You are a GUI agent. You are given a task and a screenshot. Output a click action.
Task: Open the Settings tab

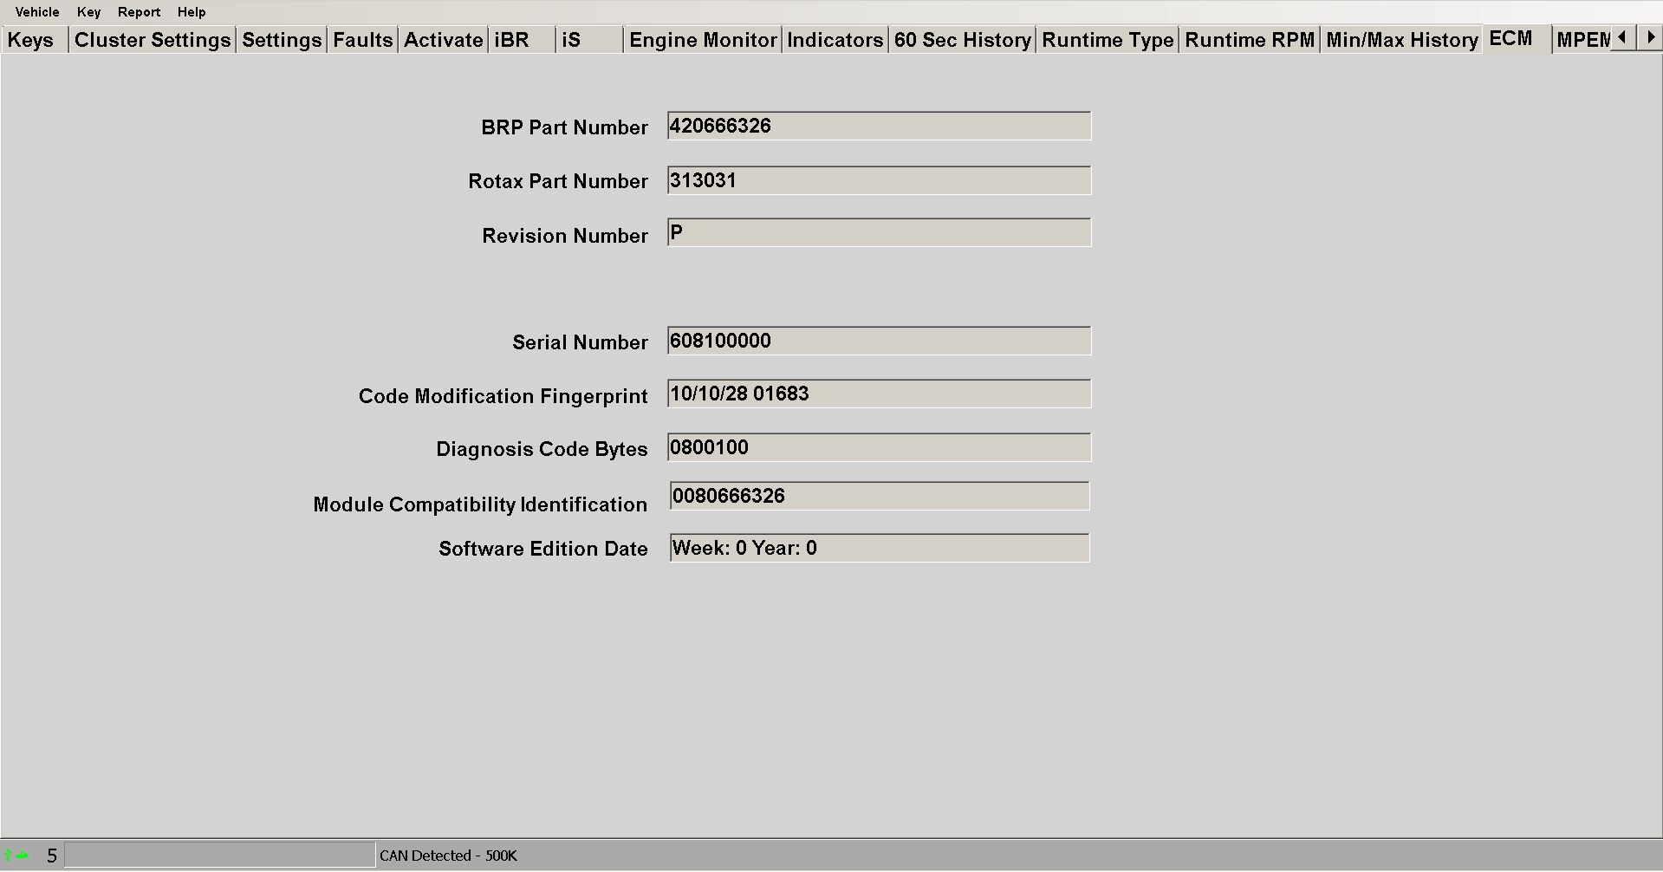click(282, 40)
